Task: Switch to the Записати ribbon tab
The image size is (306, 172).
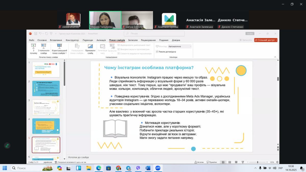Action: point(133,40)
